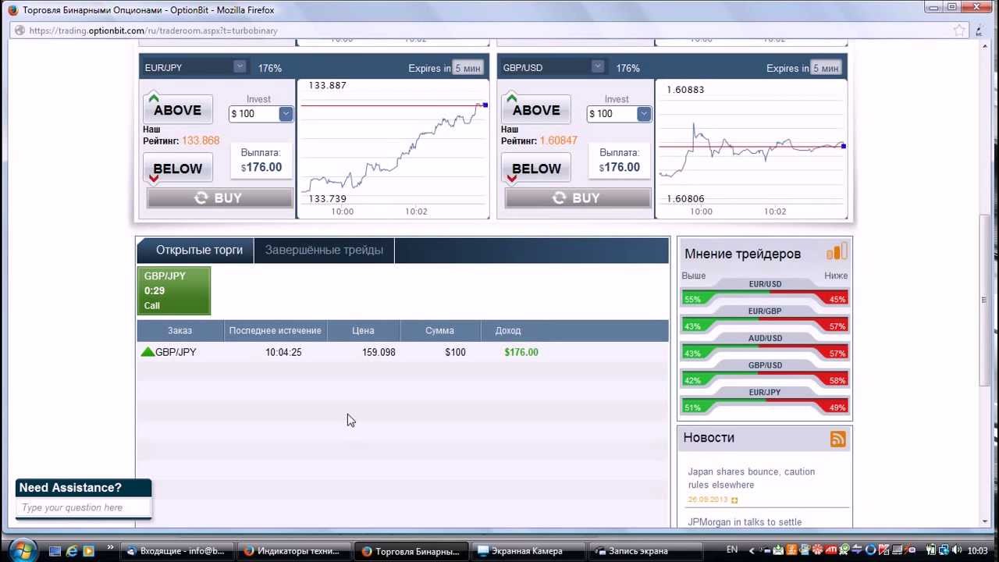
Task: Launch Internet Explorer from quick launch
Action: click(72, 550)
